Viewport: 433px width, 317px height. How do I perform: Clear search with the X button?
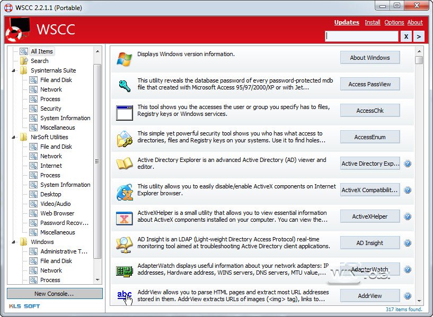click(406, 37)
